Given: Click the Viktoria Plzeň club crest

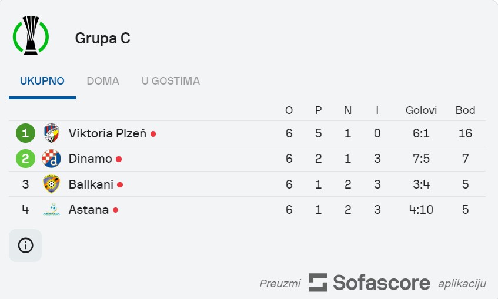Looking at the screenshot, I should point(52,133).
